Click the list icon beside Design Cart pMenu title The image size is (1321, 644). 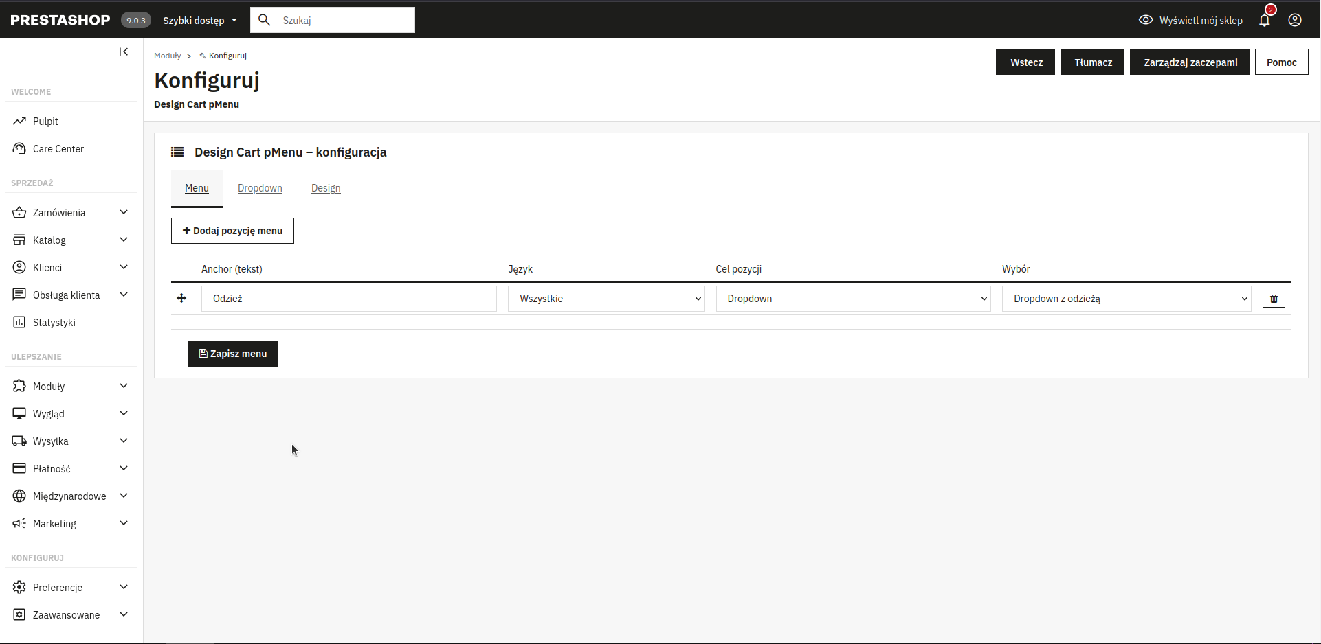(x=177, y=152)
